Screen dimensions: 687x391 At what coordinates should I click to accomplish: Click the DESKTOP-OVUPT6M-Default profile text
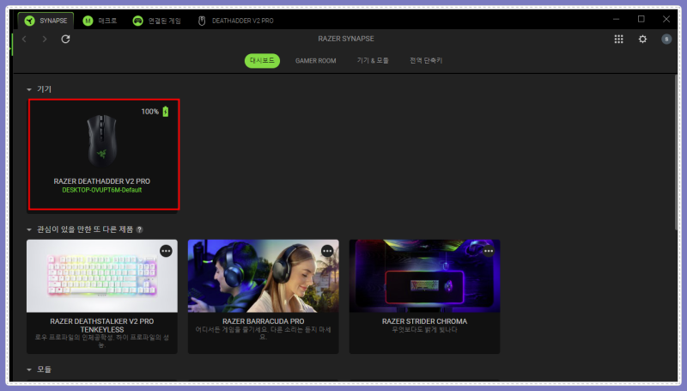point(101,190)
